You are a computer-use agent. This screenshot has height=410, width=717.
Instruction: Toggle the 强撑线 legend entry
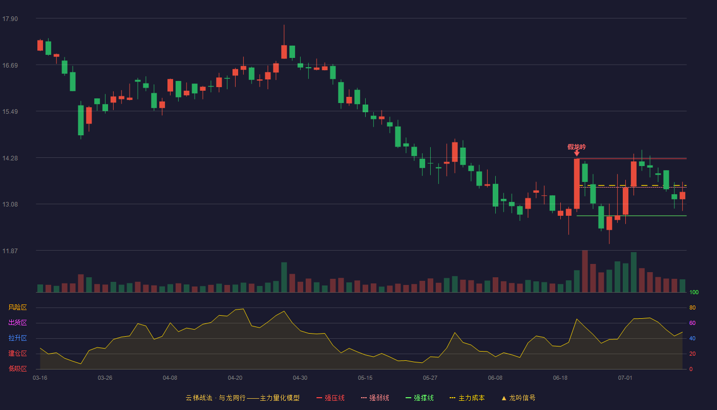(x=419, y=398)
